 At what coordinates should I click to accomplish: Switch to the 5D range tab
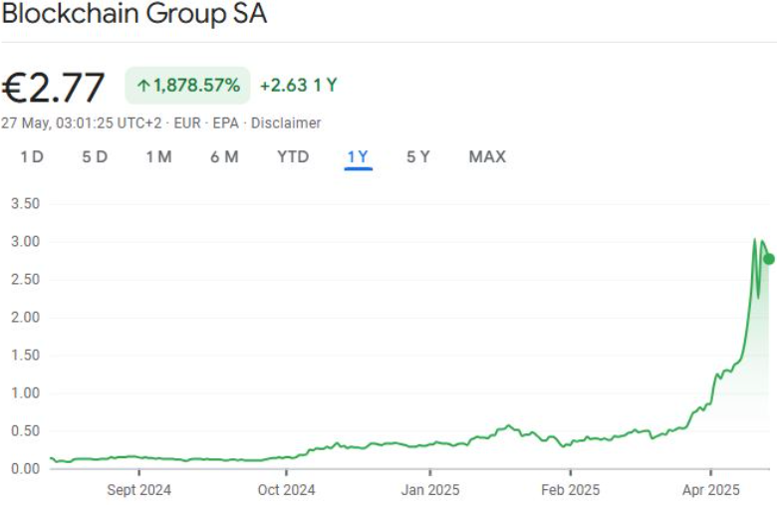pyautogui.click(x=95, y=156)
